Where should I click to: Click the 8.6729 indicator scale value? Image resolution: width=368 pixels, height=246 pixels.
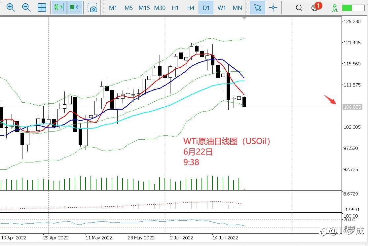coord(350,194)
